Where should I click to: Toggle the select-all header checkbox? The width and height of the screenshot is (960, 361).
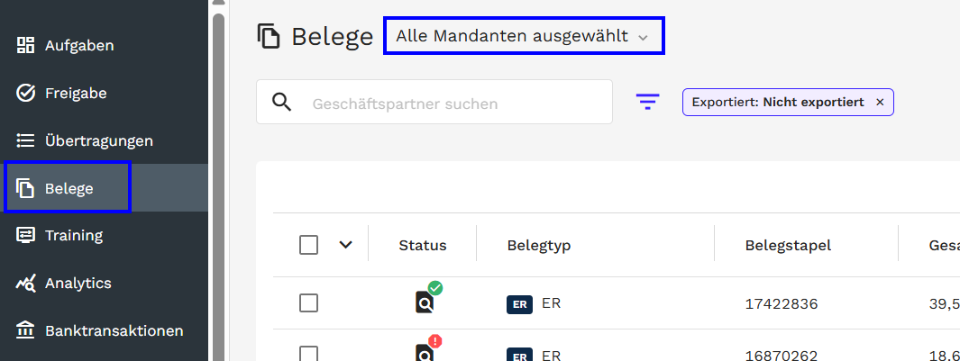(x=309, y=245)
